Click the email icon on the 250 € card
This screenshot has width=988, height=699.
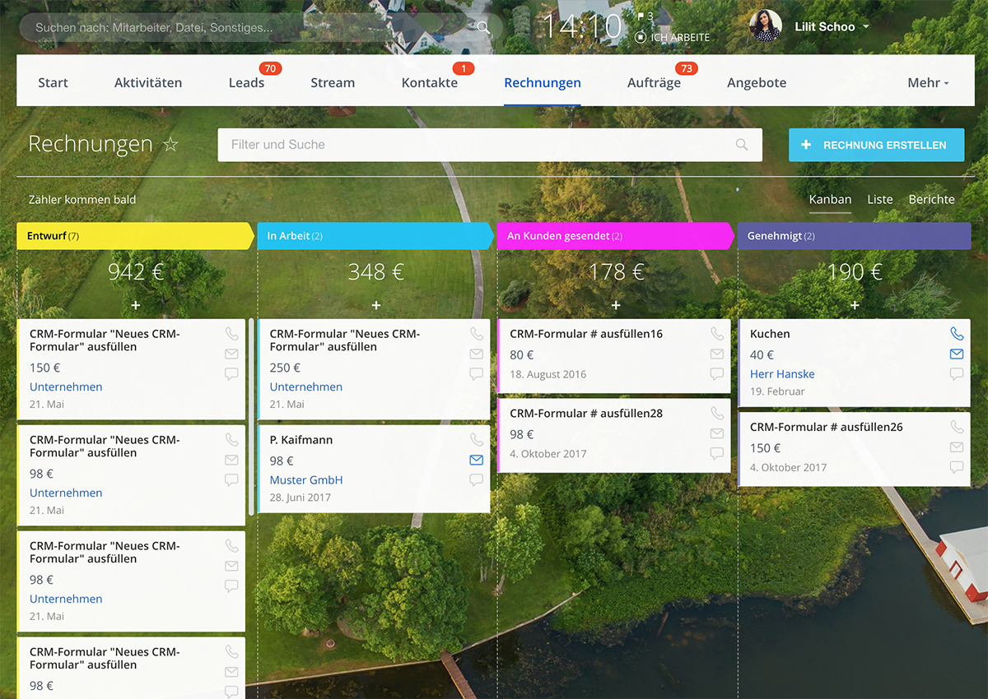[476, 354]
